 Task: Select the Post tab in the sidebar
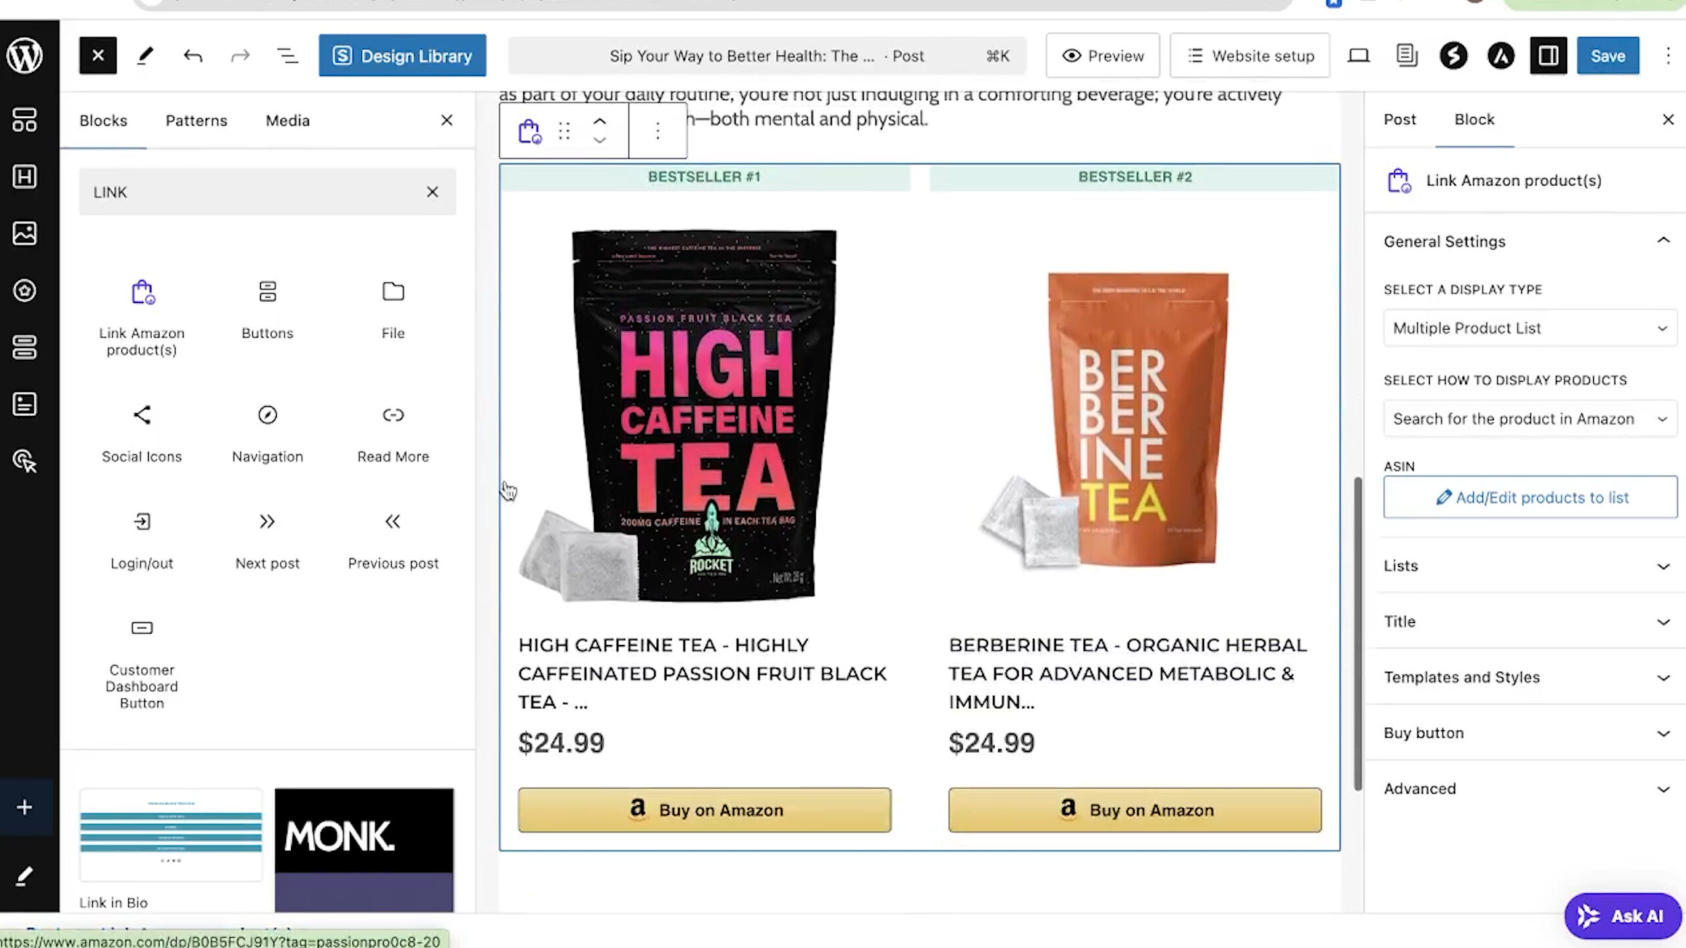point(1400,119)
